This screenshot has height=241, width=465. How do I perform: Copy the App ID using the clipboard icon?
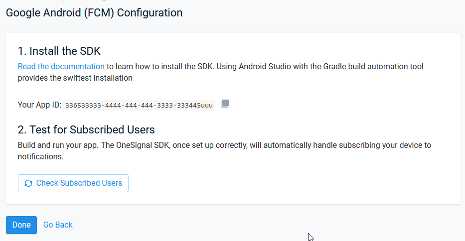coord(225,104)
